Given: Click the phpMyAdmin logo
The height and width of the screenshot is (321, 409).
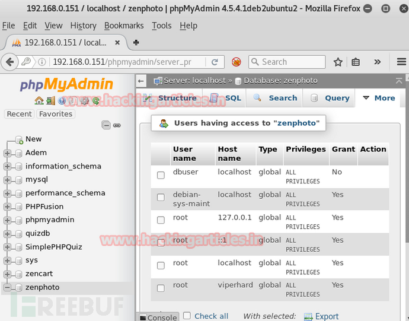Looking at the screenshot, I should coord(66,84).
